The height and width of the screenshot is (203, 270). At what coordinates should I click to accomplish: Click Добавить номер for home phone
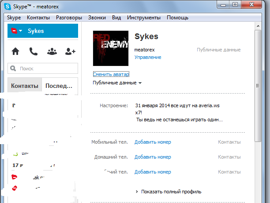point(153,157)
